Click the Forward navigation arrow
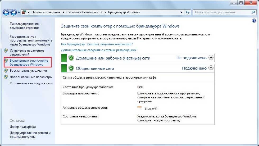 (13, 12)
